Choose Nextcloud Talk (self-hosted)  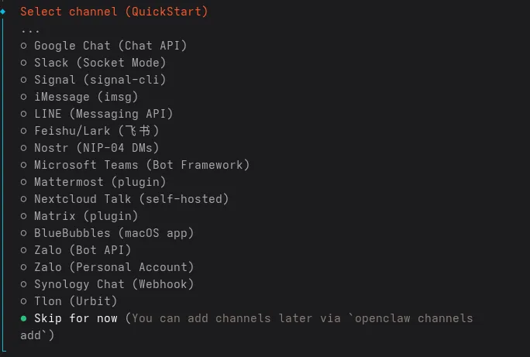131,199
